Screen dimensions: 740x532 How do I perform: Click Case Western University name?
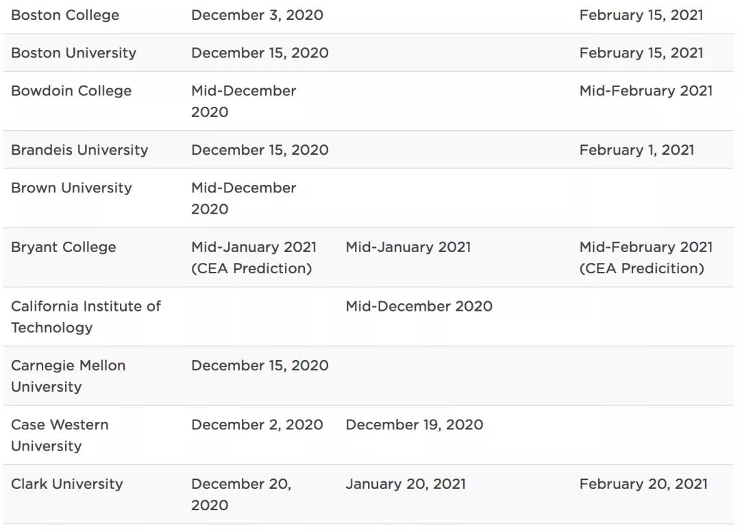pos(60,435)
